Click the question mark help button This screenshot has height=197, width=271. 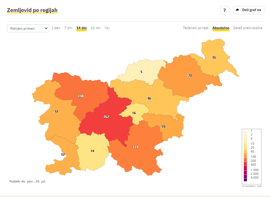224,10
